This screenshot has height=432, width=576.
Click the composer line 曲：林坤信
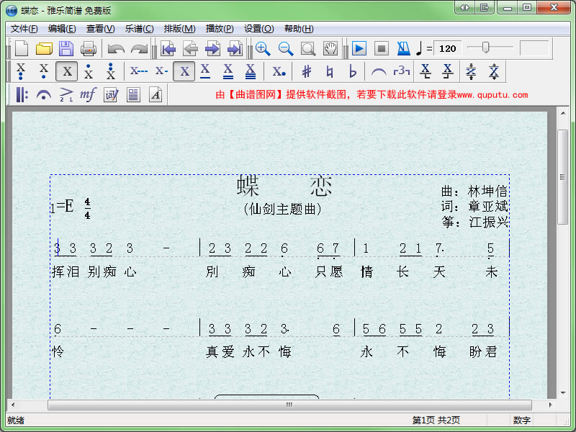point(474,191)
